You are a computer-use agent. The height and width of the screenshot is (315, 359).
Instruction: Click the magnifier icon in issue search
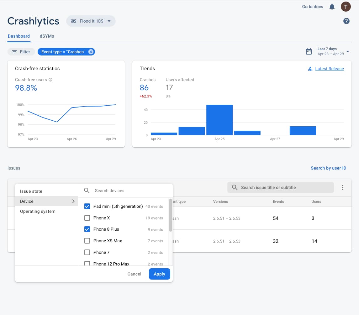tap(235, 187)
